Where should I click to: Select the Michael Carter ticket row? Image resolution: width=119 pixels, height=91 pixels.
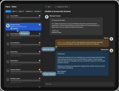(x=23, y=27)
